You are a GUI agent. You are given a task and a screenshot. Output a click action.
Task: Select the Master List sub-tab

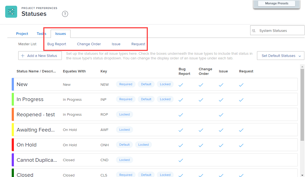coord(27,44)
